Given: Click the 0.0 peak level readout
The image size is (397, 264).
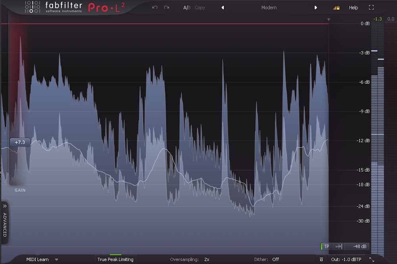Looking at the screenshot, I should pos(391,19).
